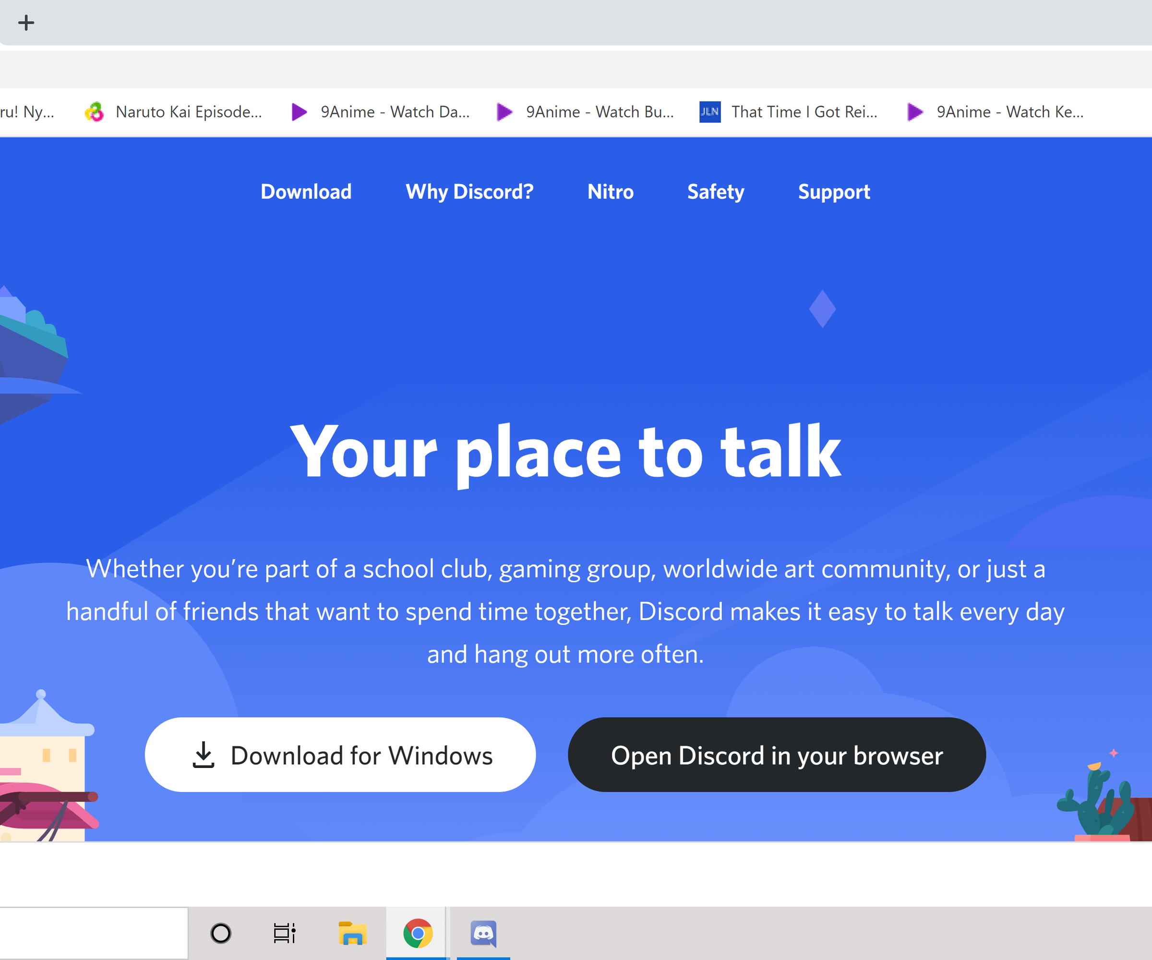Screen dimensions: 1152x960
Task: Select Nitro from the navigation bar
Action: [x=610, y=192]
